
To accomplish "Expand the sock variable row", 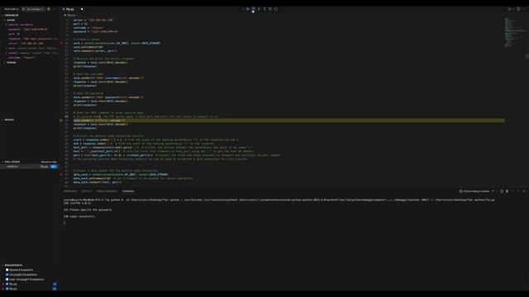I will coord(32,48).
